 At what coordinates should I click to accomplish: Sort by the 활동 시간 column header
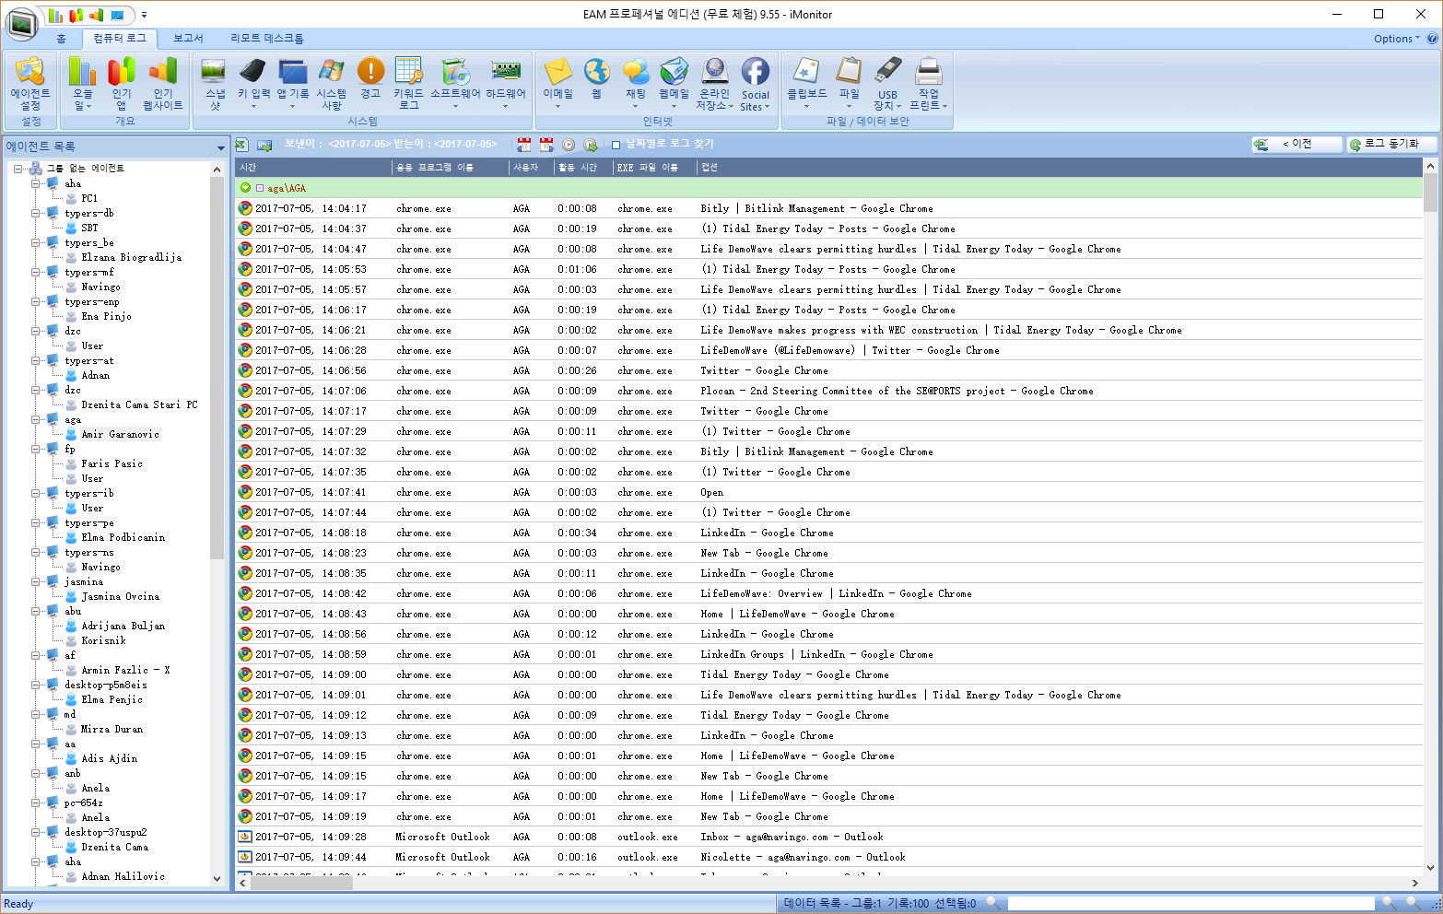(582, 167)
